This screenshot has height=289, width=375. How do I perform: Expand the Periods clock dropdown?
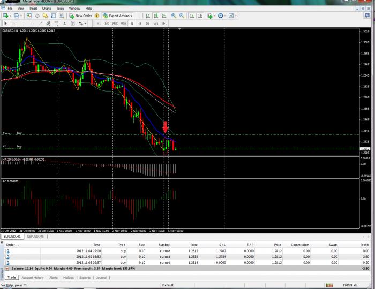[x=225, y=16]
